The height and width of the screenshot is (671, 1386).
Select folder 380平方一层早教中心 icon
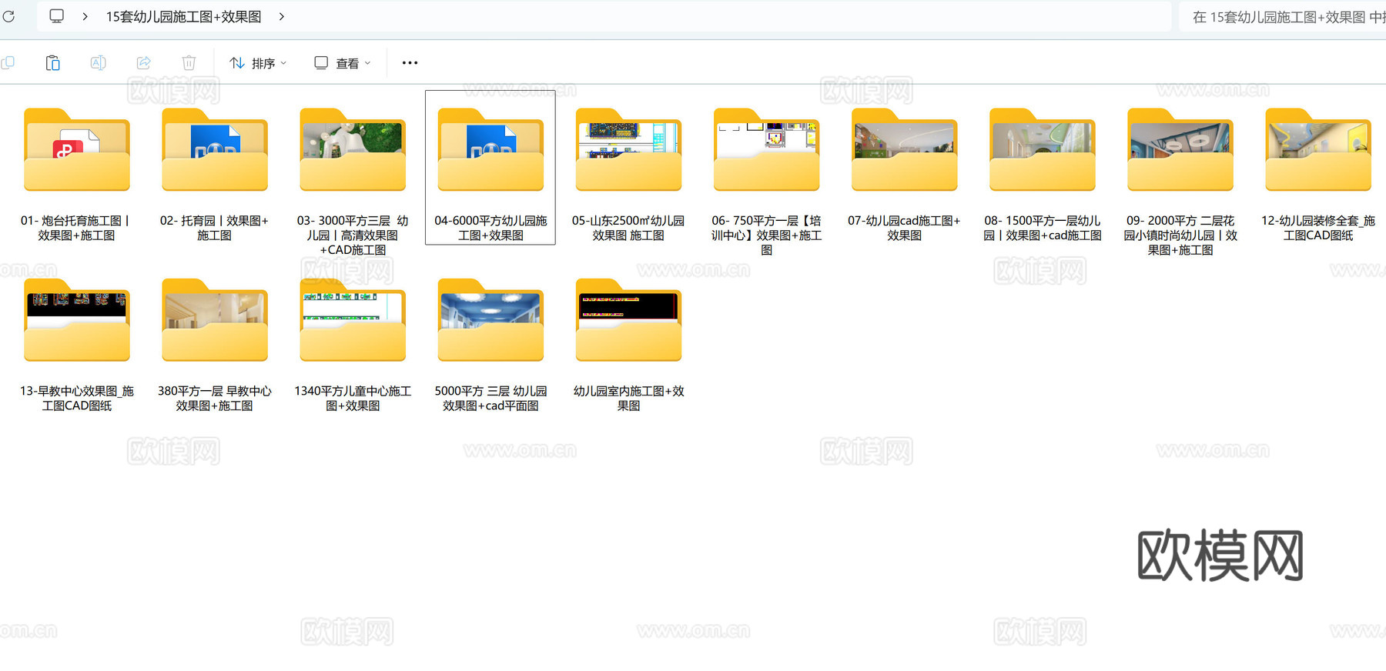click(x=215, y=320)
